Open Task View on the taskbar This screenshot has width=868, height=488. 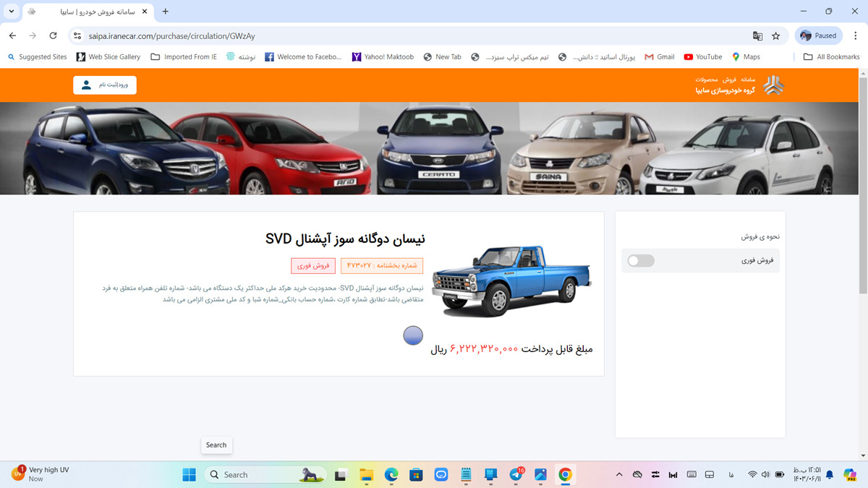click(x=340, y=474)
